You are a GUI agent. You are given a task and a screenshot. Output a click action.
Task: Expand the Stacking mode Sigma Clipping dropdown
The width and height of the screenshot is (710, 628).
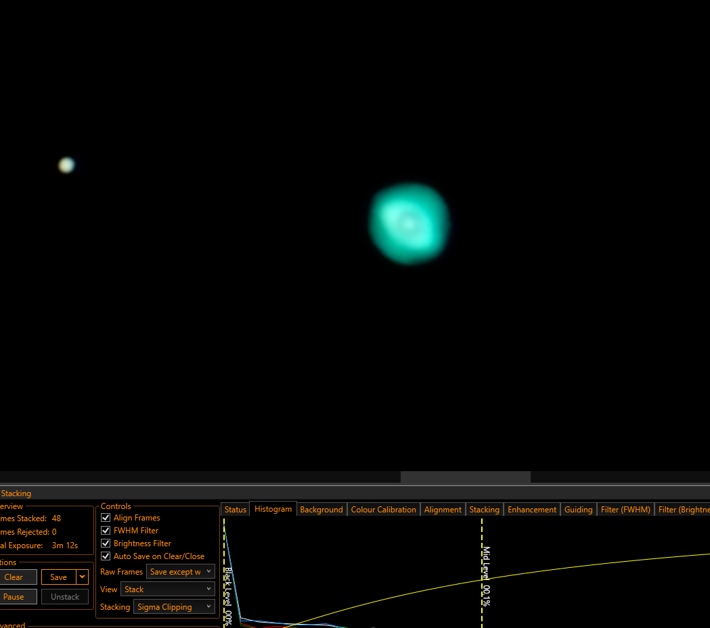174,607
